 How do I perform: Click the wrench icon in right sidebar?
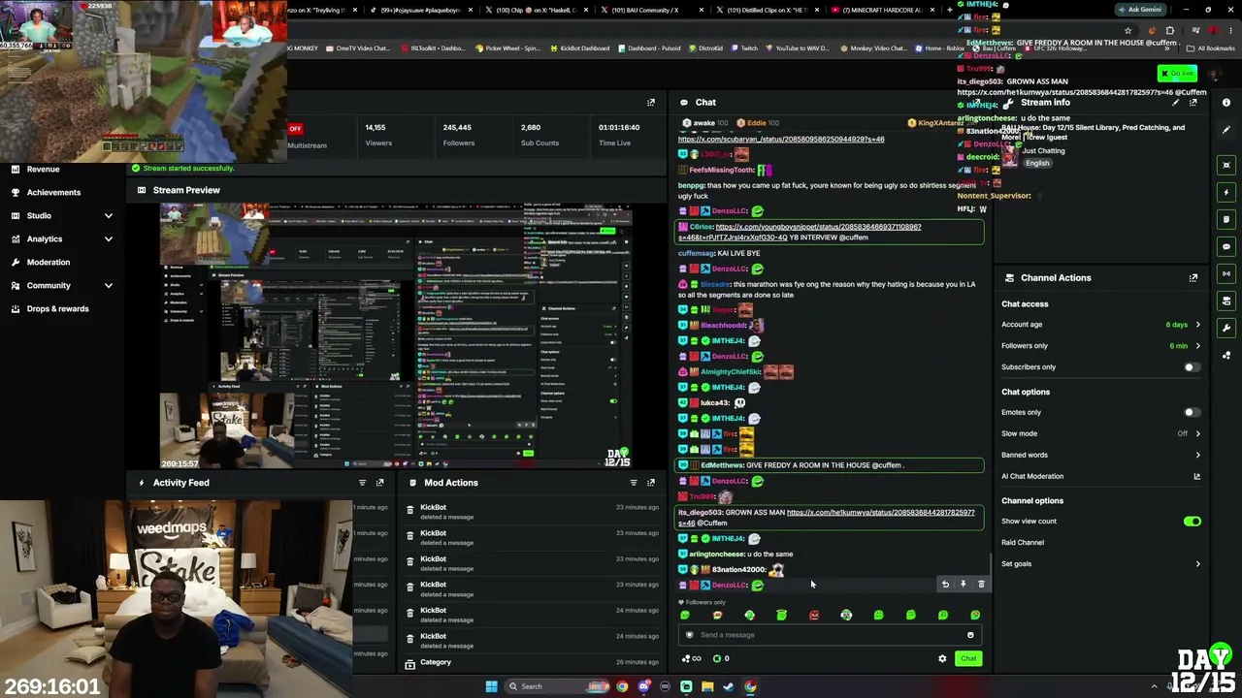click(1226, 328)
